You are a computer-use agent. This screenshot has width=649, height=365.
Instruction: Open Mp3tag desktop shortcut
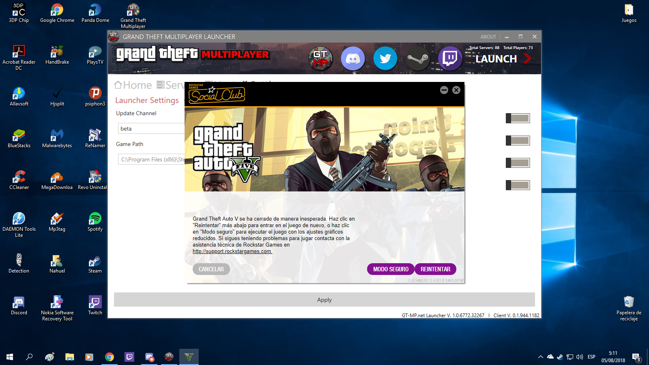click(x=57, y=222)
